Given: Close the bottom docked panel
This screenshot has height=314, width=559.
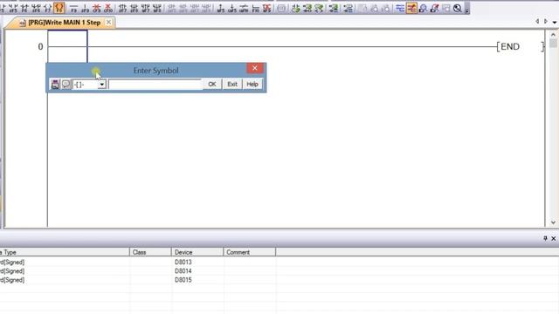Looking at the screenshot, I should (x=554, y=238).
